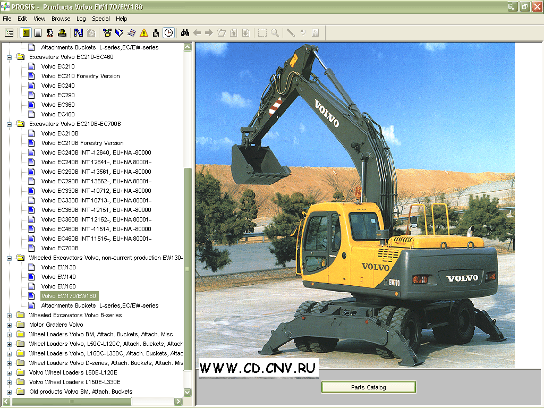Image resolution: width=544 pixels, height=408 pixels.
Task: Select Volvo EC460 product
Action: point(58,114)
